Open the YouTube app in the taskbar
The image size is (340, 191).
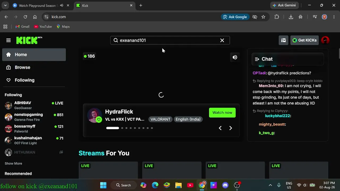(x=190, y=185)
